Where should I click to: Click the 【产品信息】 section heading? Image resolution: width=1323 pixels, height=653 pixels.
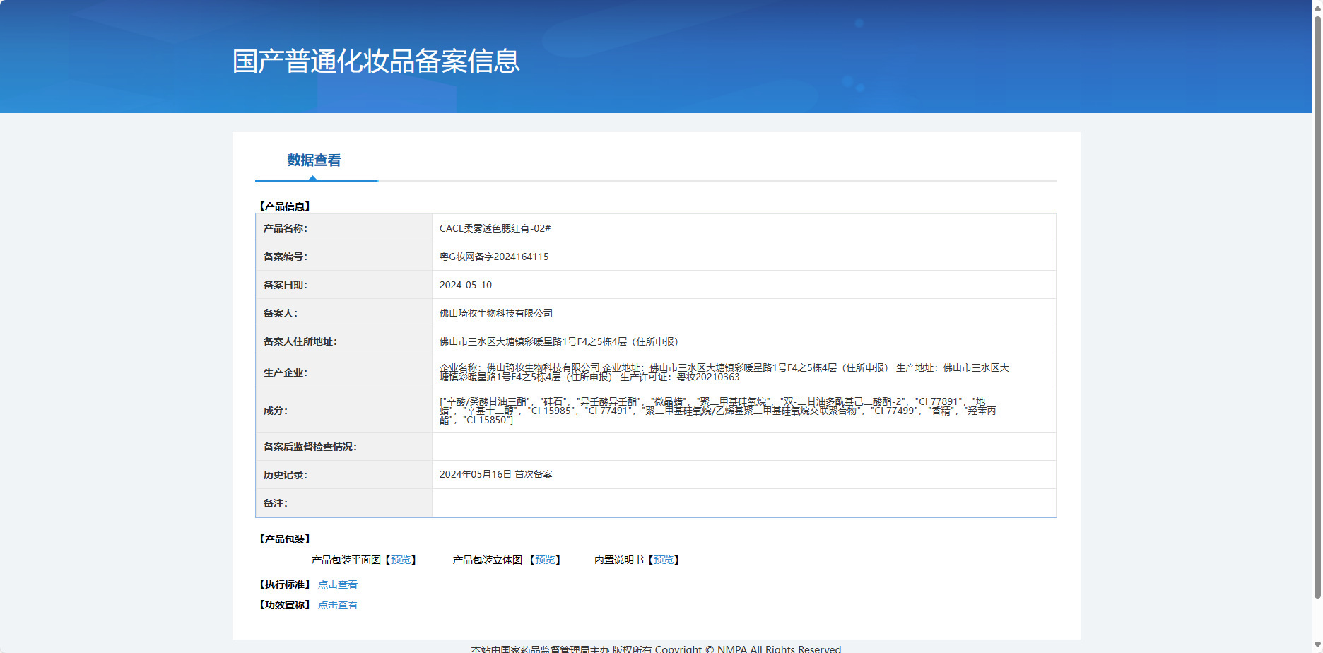[284, 206]
